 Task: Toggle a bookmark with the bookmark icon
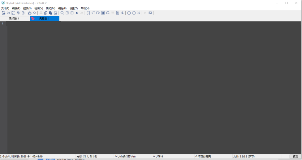[x=88, y=13]
